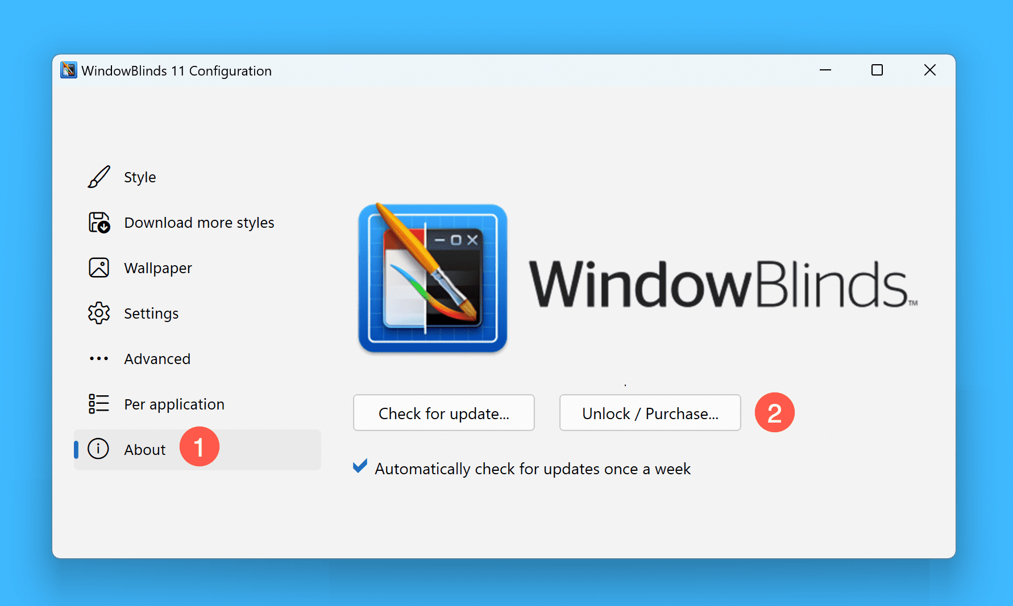This screenshot has height=606, width=1013.
Task: Click the Style paintbrush icon
Action: (99, 177)
